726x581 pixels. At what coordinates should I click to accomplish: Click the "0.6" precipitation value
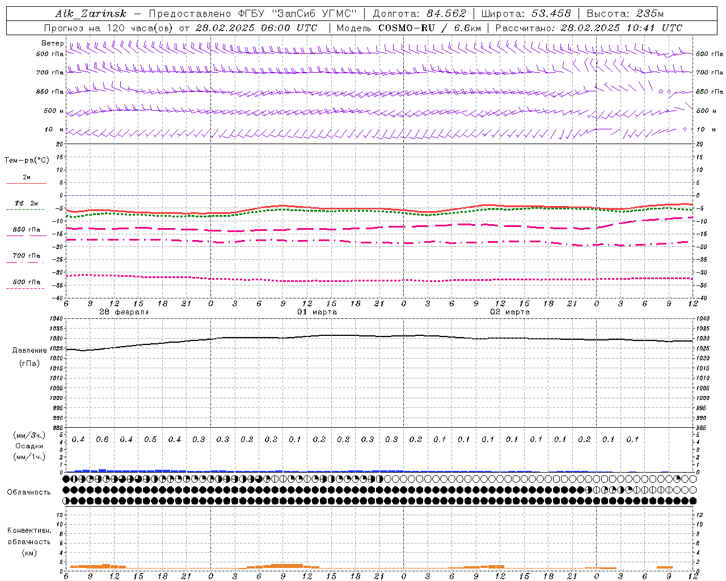[102, 440]
